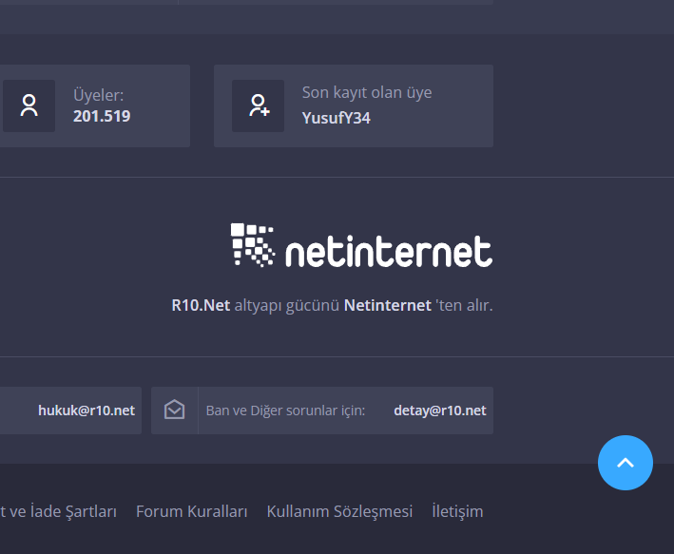This screenshot has width=674, height=554.
Task: Click the envelope icon beside Ban ve Diğer
Action: click(175, 410)
